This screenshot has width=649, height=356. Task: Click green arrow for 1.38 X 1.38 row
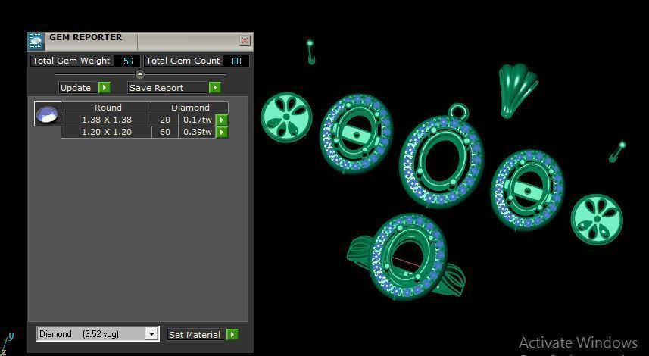223,120
